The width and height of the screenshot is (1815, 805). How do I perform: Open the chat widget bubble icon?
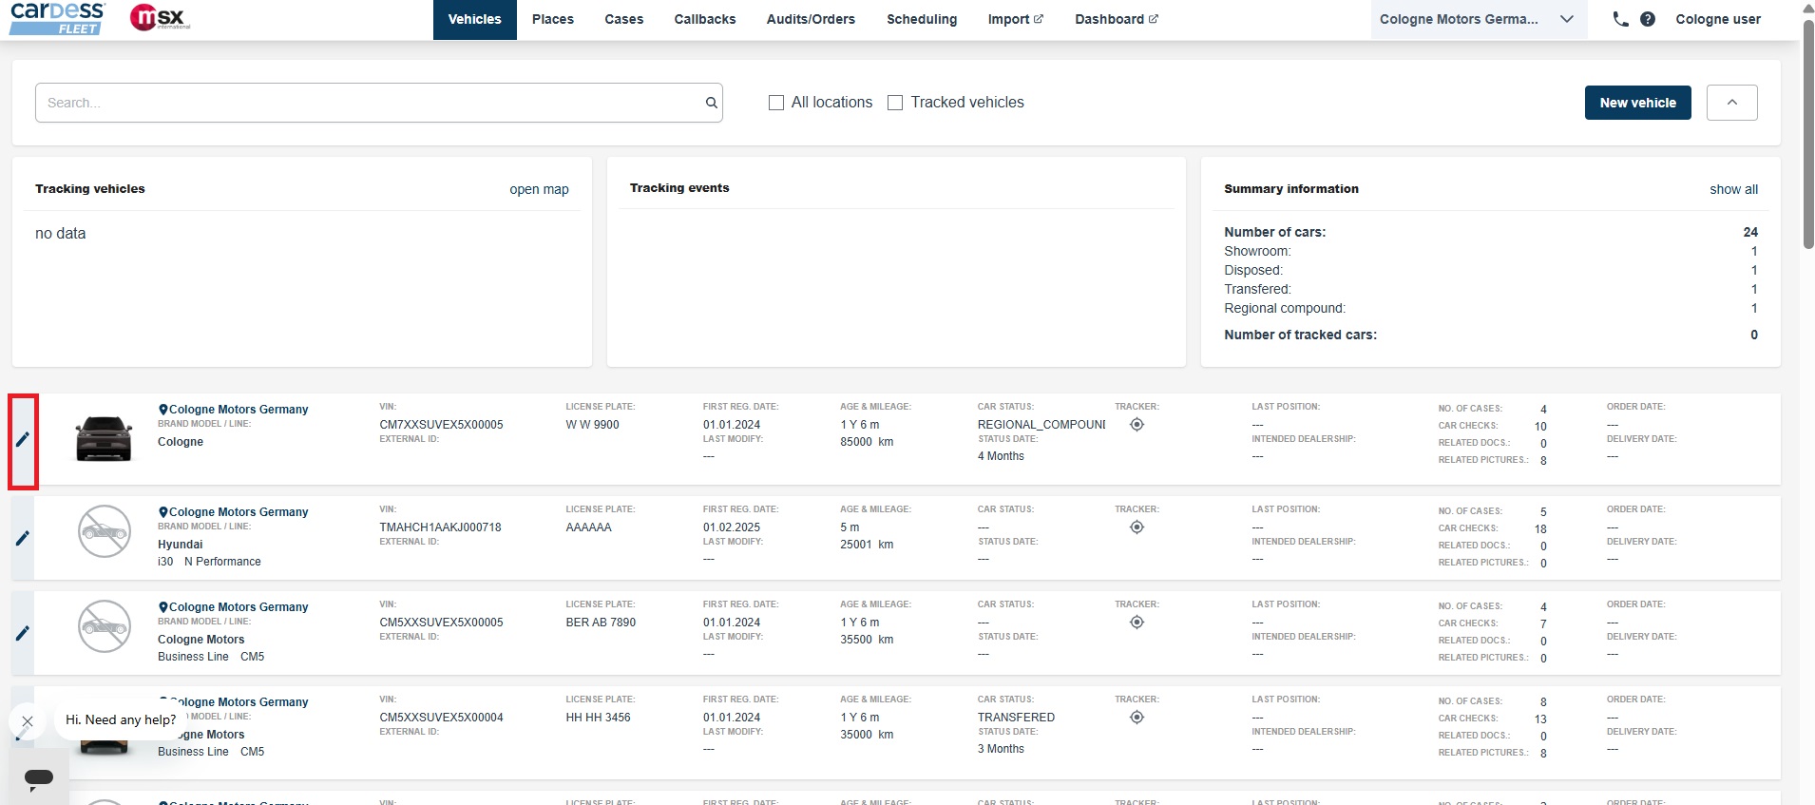pyautogui.click(x=39, y=778)
